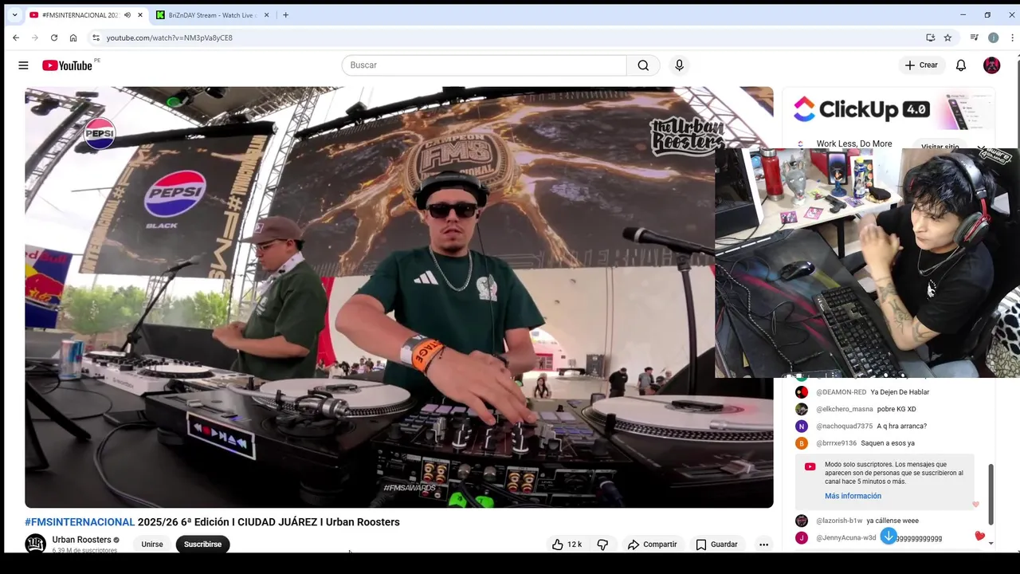
Task: Close the BriZnDAY Stream tab
Action: 266,15
